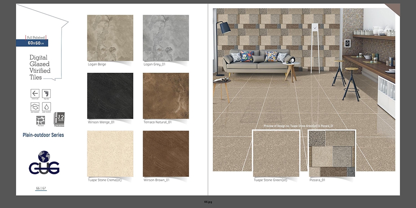Viewport: 416px width, 208px height.
Task: Select the Terraco Natural_01 tile swatch
Action: 166,96
